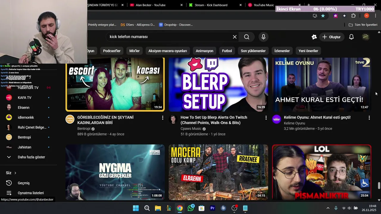Image resolution: width=381 pixels, height=214 pixels.
Task: Select the Mix'ler filter chip
Action: click(x=135, y=51)
